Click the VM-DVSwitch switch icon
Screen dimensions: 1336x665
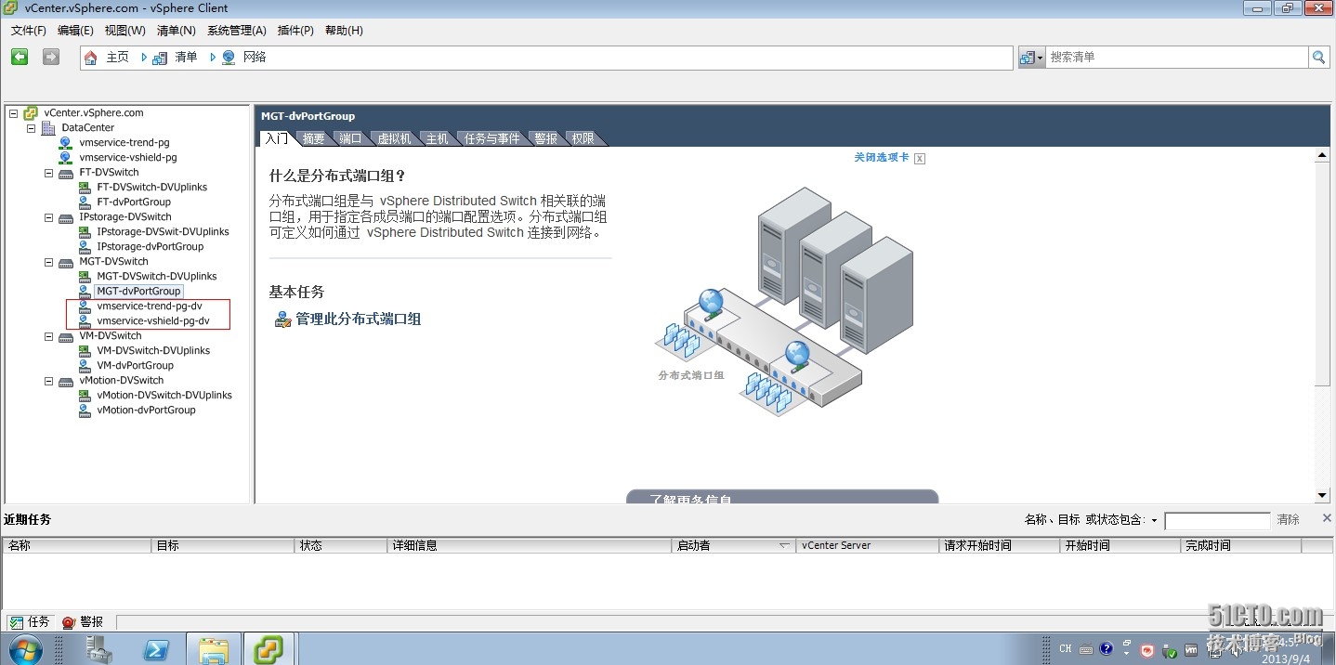[x=66, y=336]
